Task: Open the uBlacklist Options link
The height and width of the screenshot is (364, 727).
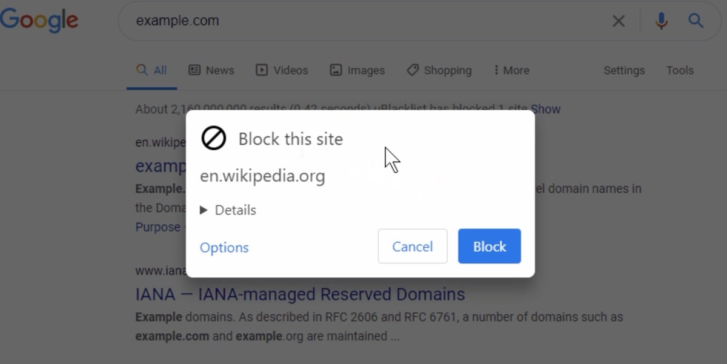Action: click(224, 248)
